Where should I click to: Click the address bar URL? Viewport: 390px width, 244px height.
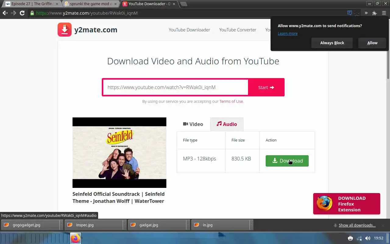tap(87, 13)
